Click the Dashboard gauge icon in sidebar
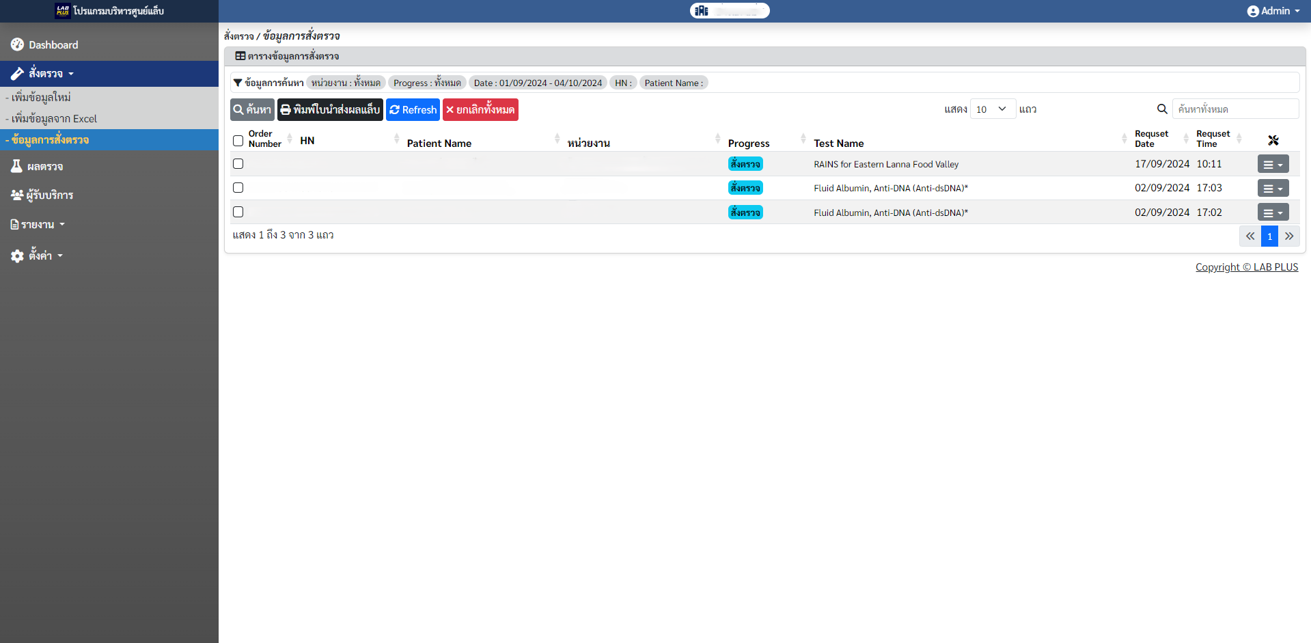This screenshot has height=643, width=1311. point(17,44)
